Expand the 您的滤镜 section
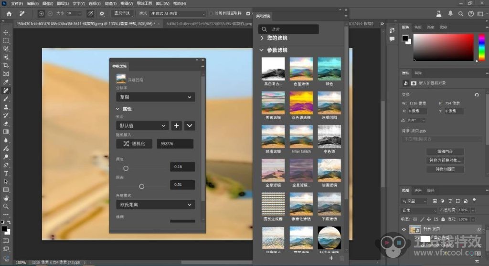The width and height of the screenshot is (489, 266). [x=262, y=38]
